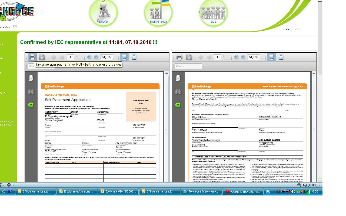
Task: Open help in left PDF sidebar
Action: pyautogui.click(x=31, y=105)
